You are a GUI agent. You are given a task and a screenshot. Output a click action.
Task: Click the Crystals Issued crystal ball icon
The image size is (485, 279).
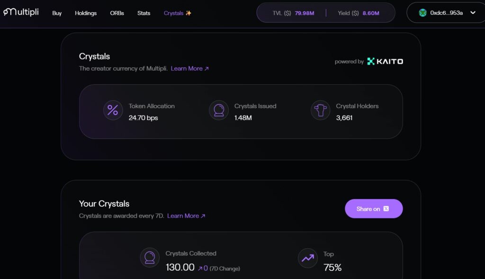coord(219,110)
